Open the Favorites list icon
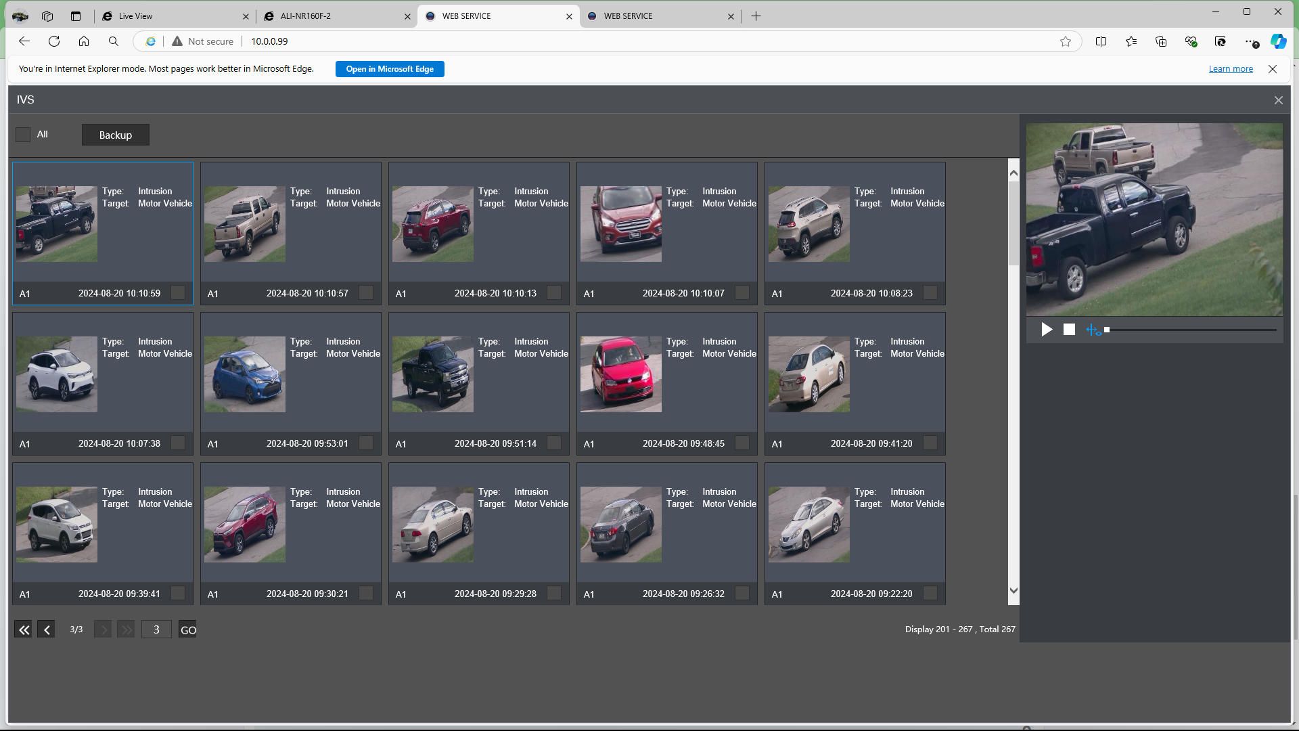 click(x=1131, y=41)
